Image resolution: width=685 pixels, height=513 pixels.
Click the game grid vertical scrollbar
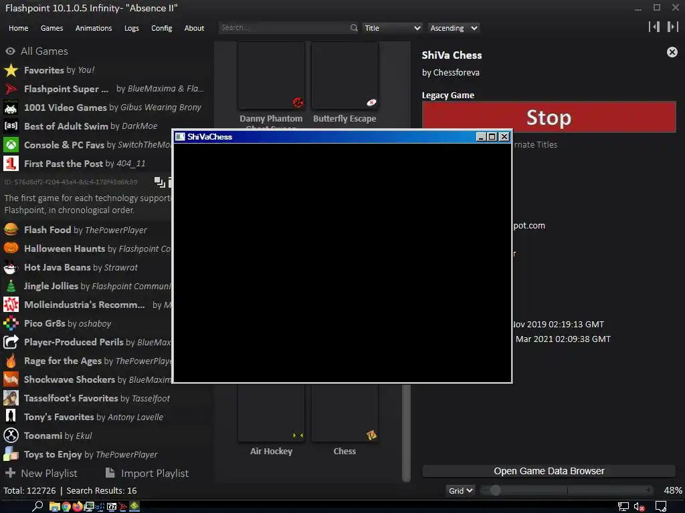point(406,433)
